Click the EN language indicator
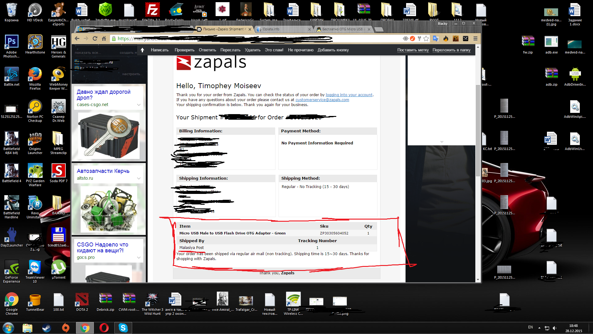The height and width of the screenshot is (334, 593). pyautogui.click(x=530, y=327)
